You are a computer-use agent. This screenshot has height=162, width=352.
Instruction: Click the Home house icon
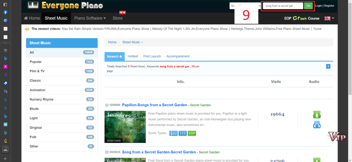(26, 18)
